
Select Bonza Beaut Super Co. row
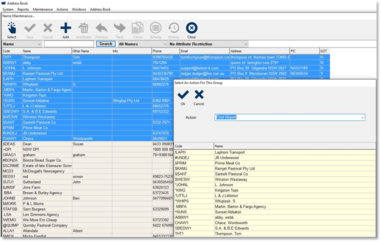tap(88, 160)
